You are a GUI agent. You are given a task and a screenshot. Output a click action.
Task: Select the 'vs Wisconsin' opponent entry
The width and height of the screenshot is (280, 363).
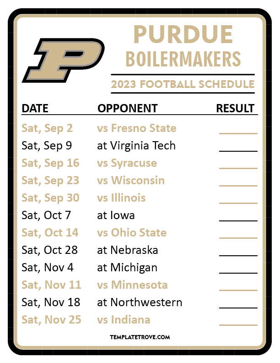point(131,181)
